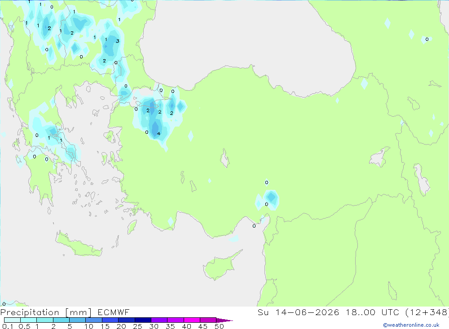Click the 'Precipitation [mm]' title text
This screenshot has height=329, width=449.
[x=46, y=312]
